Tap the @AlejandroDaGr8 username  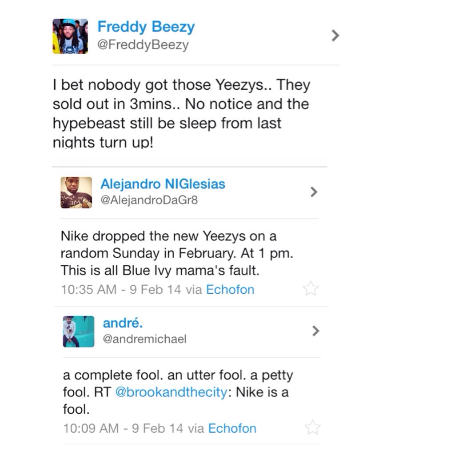tap(149, 200)
